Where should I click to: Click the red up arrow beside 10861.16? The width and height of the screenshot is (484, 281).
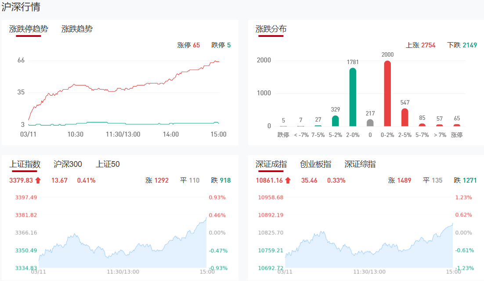click(x=288, y=180)
